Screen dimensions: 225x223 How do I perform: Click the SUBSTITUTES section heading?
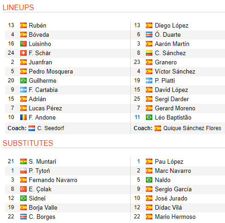(28, 143)
